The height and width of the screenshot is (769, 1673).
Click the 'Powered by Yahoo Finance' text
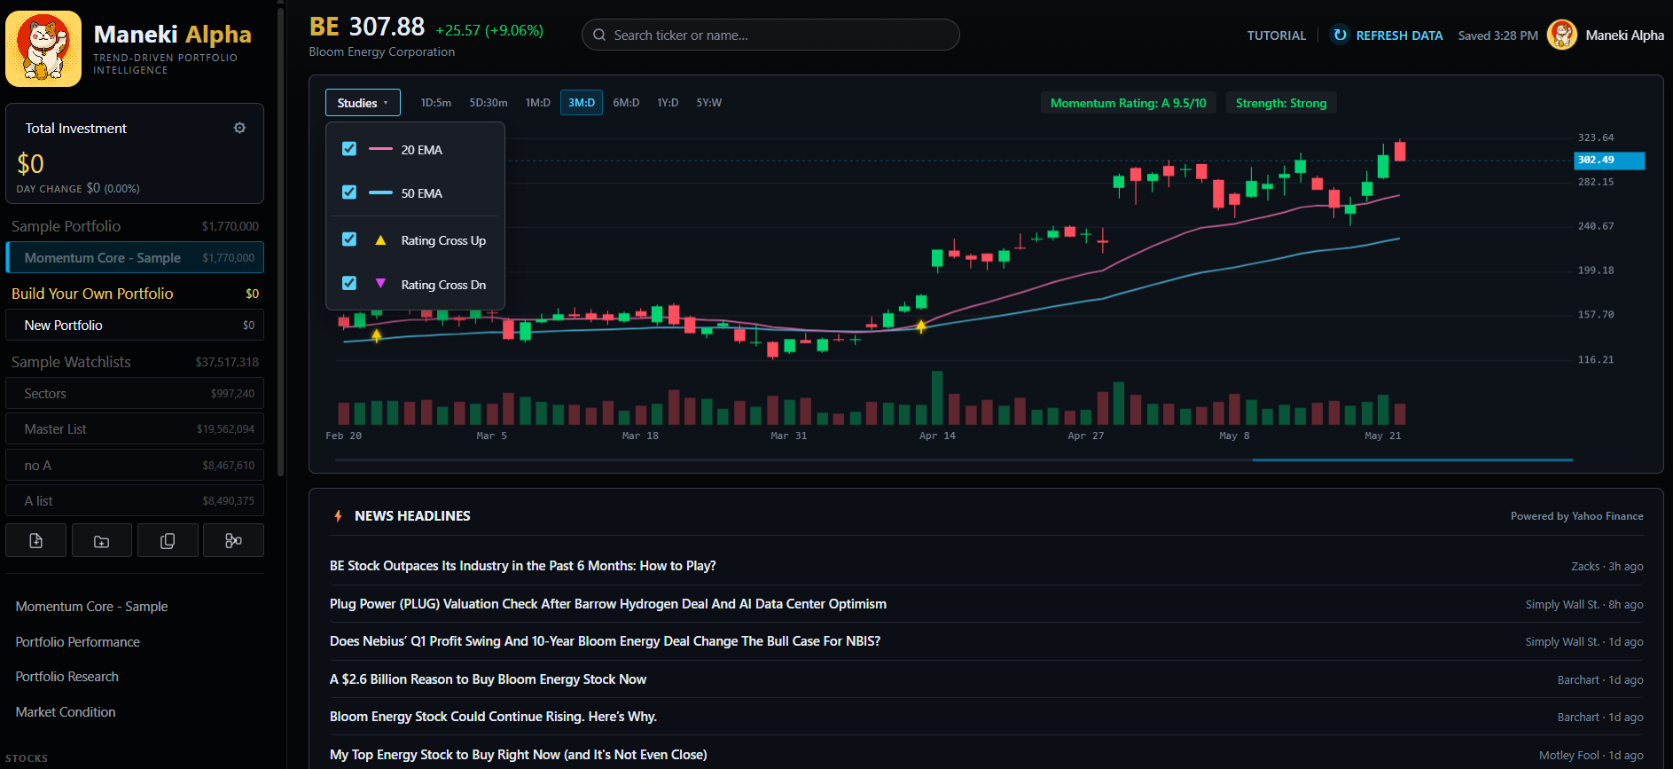click(x=1577, y=516)
